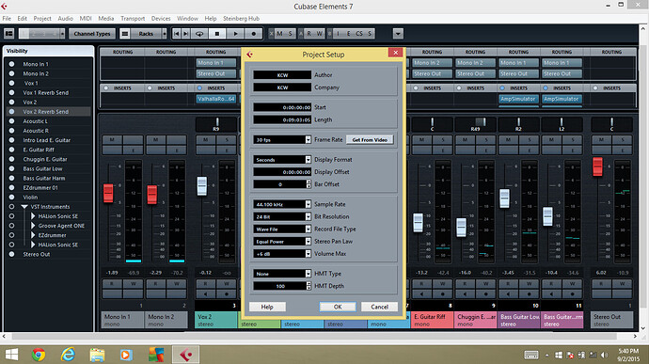This screenshot has height=364, width=649.
Task: Toggle visibility dot for Violin
Action: coord(11,198)
